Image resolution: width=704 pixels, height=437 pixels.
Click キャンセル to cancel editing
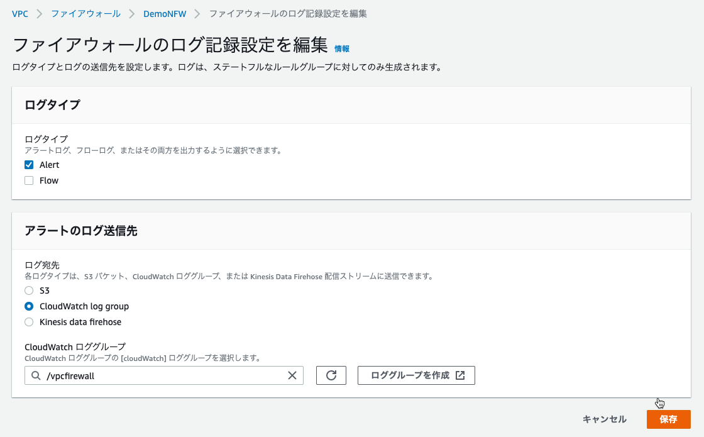click(x=604, y=419)
